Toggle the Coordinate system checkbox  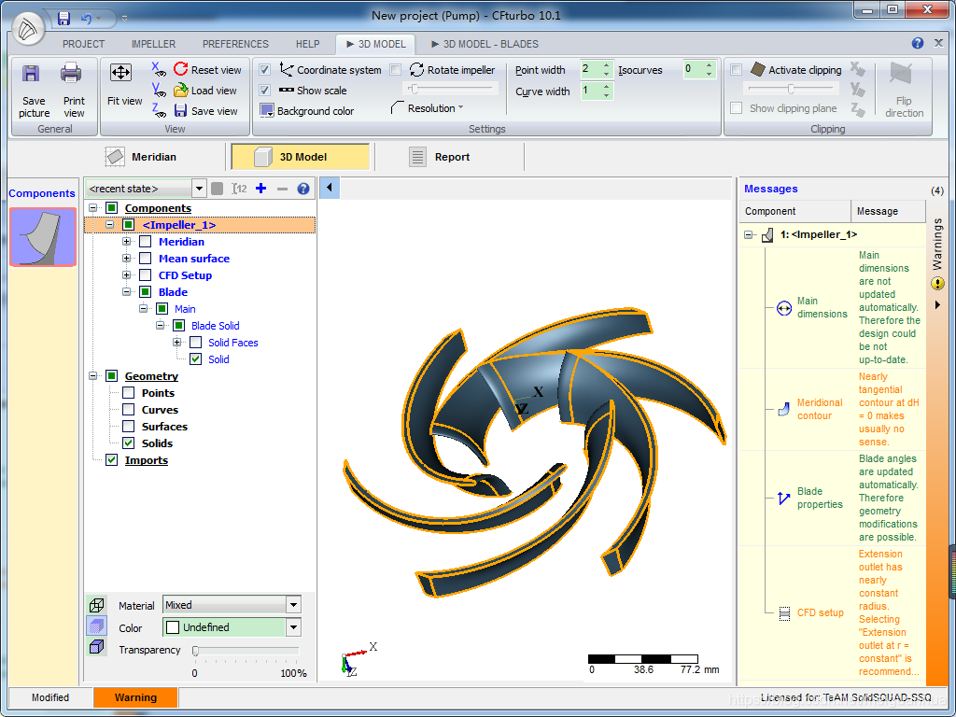264,69
